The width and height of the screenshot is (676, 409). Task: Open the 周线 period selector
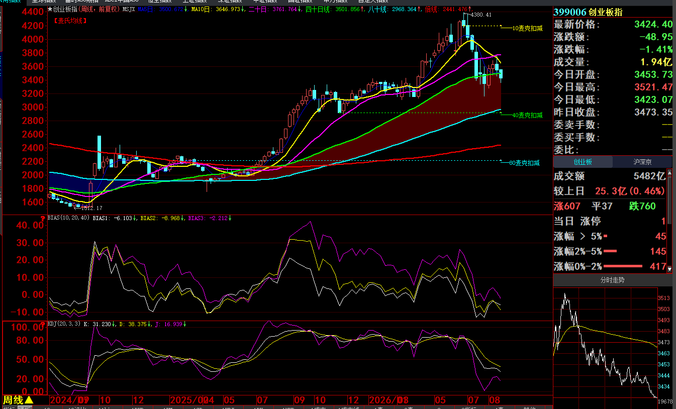18,400
